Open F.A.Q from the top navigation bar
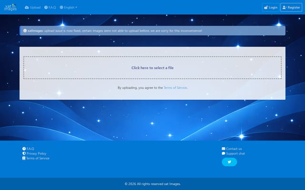305x190 pixels. point(50,8)
